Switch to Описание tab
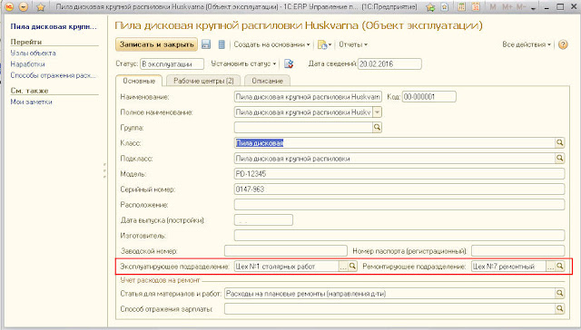Screen dimensions: 581x330 click(267, 81)
